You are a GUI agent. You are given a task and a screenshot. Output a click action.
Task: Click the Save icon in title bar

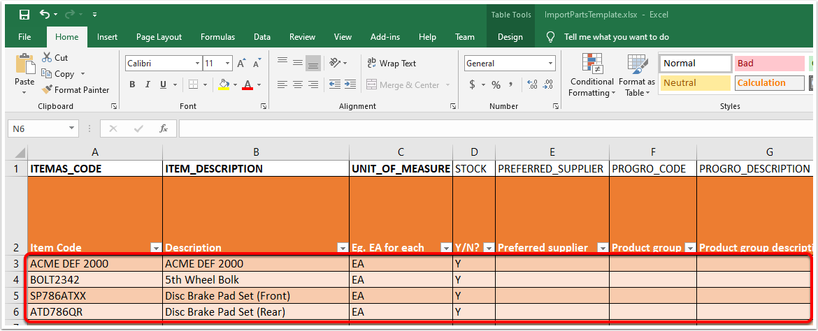pyautogui.click(x=24, y=14)
